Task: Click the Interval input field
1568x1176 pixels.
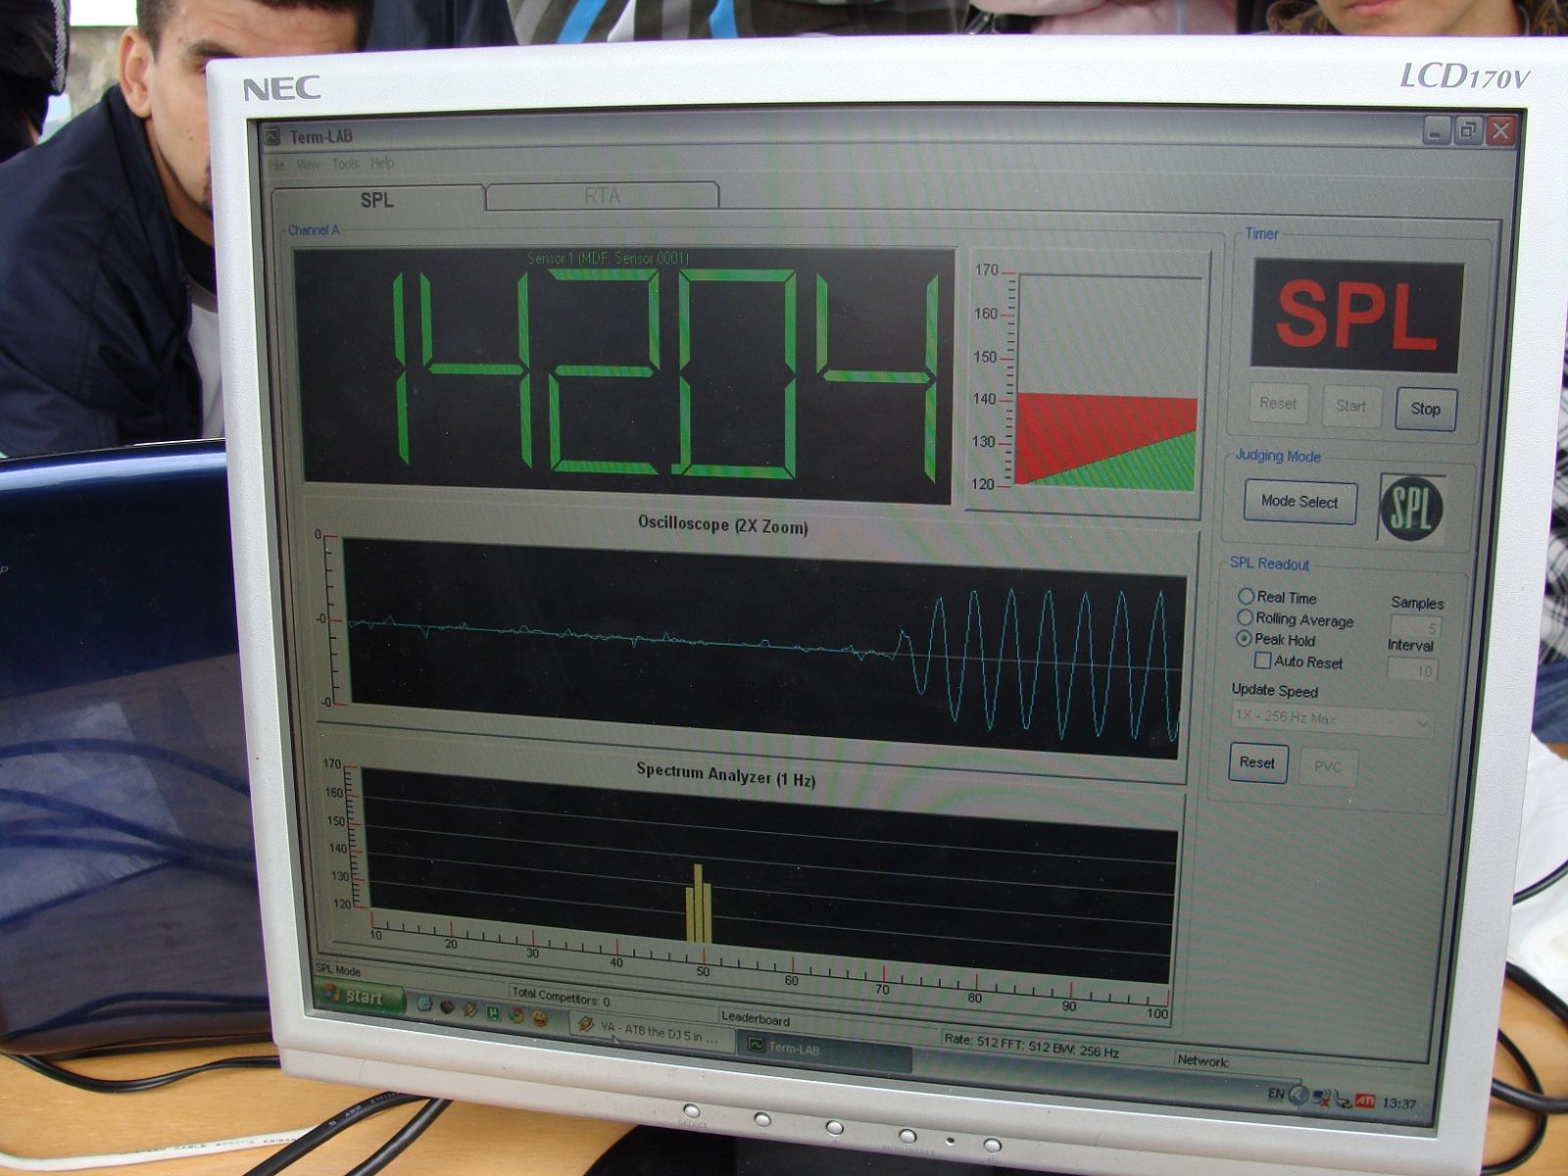Action: pyautogui.click(x=1412, y=670)
